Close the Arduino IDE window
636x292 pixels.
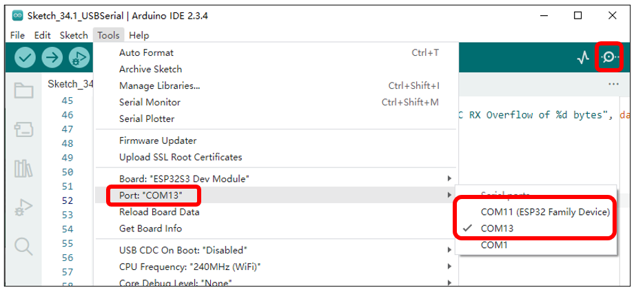click(613, 16)
